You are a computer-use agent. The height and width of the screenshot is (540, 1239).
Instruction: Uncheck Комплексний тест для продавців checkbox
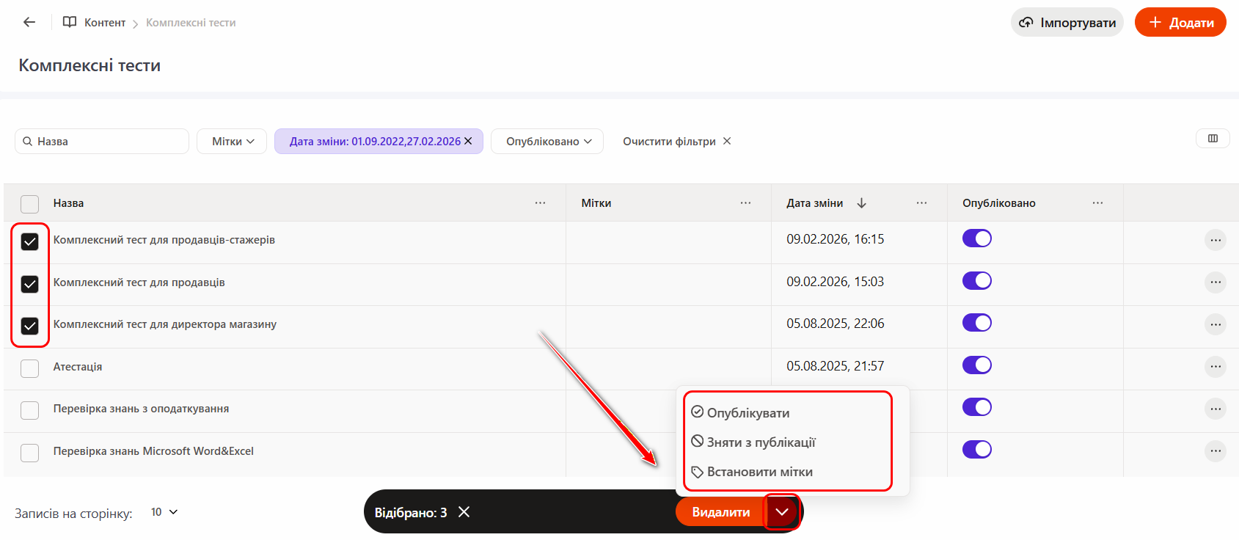[30, 284]
